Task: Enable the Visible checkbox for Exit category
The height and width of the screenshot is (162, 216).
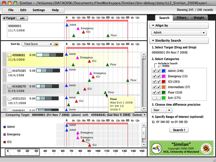Action: [159, 98]
